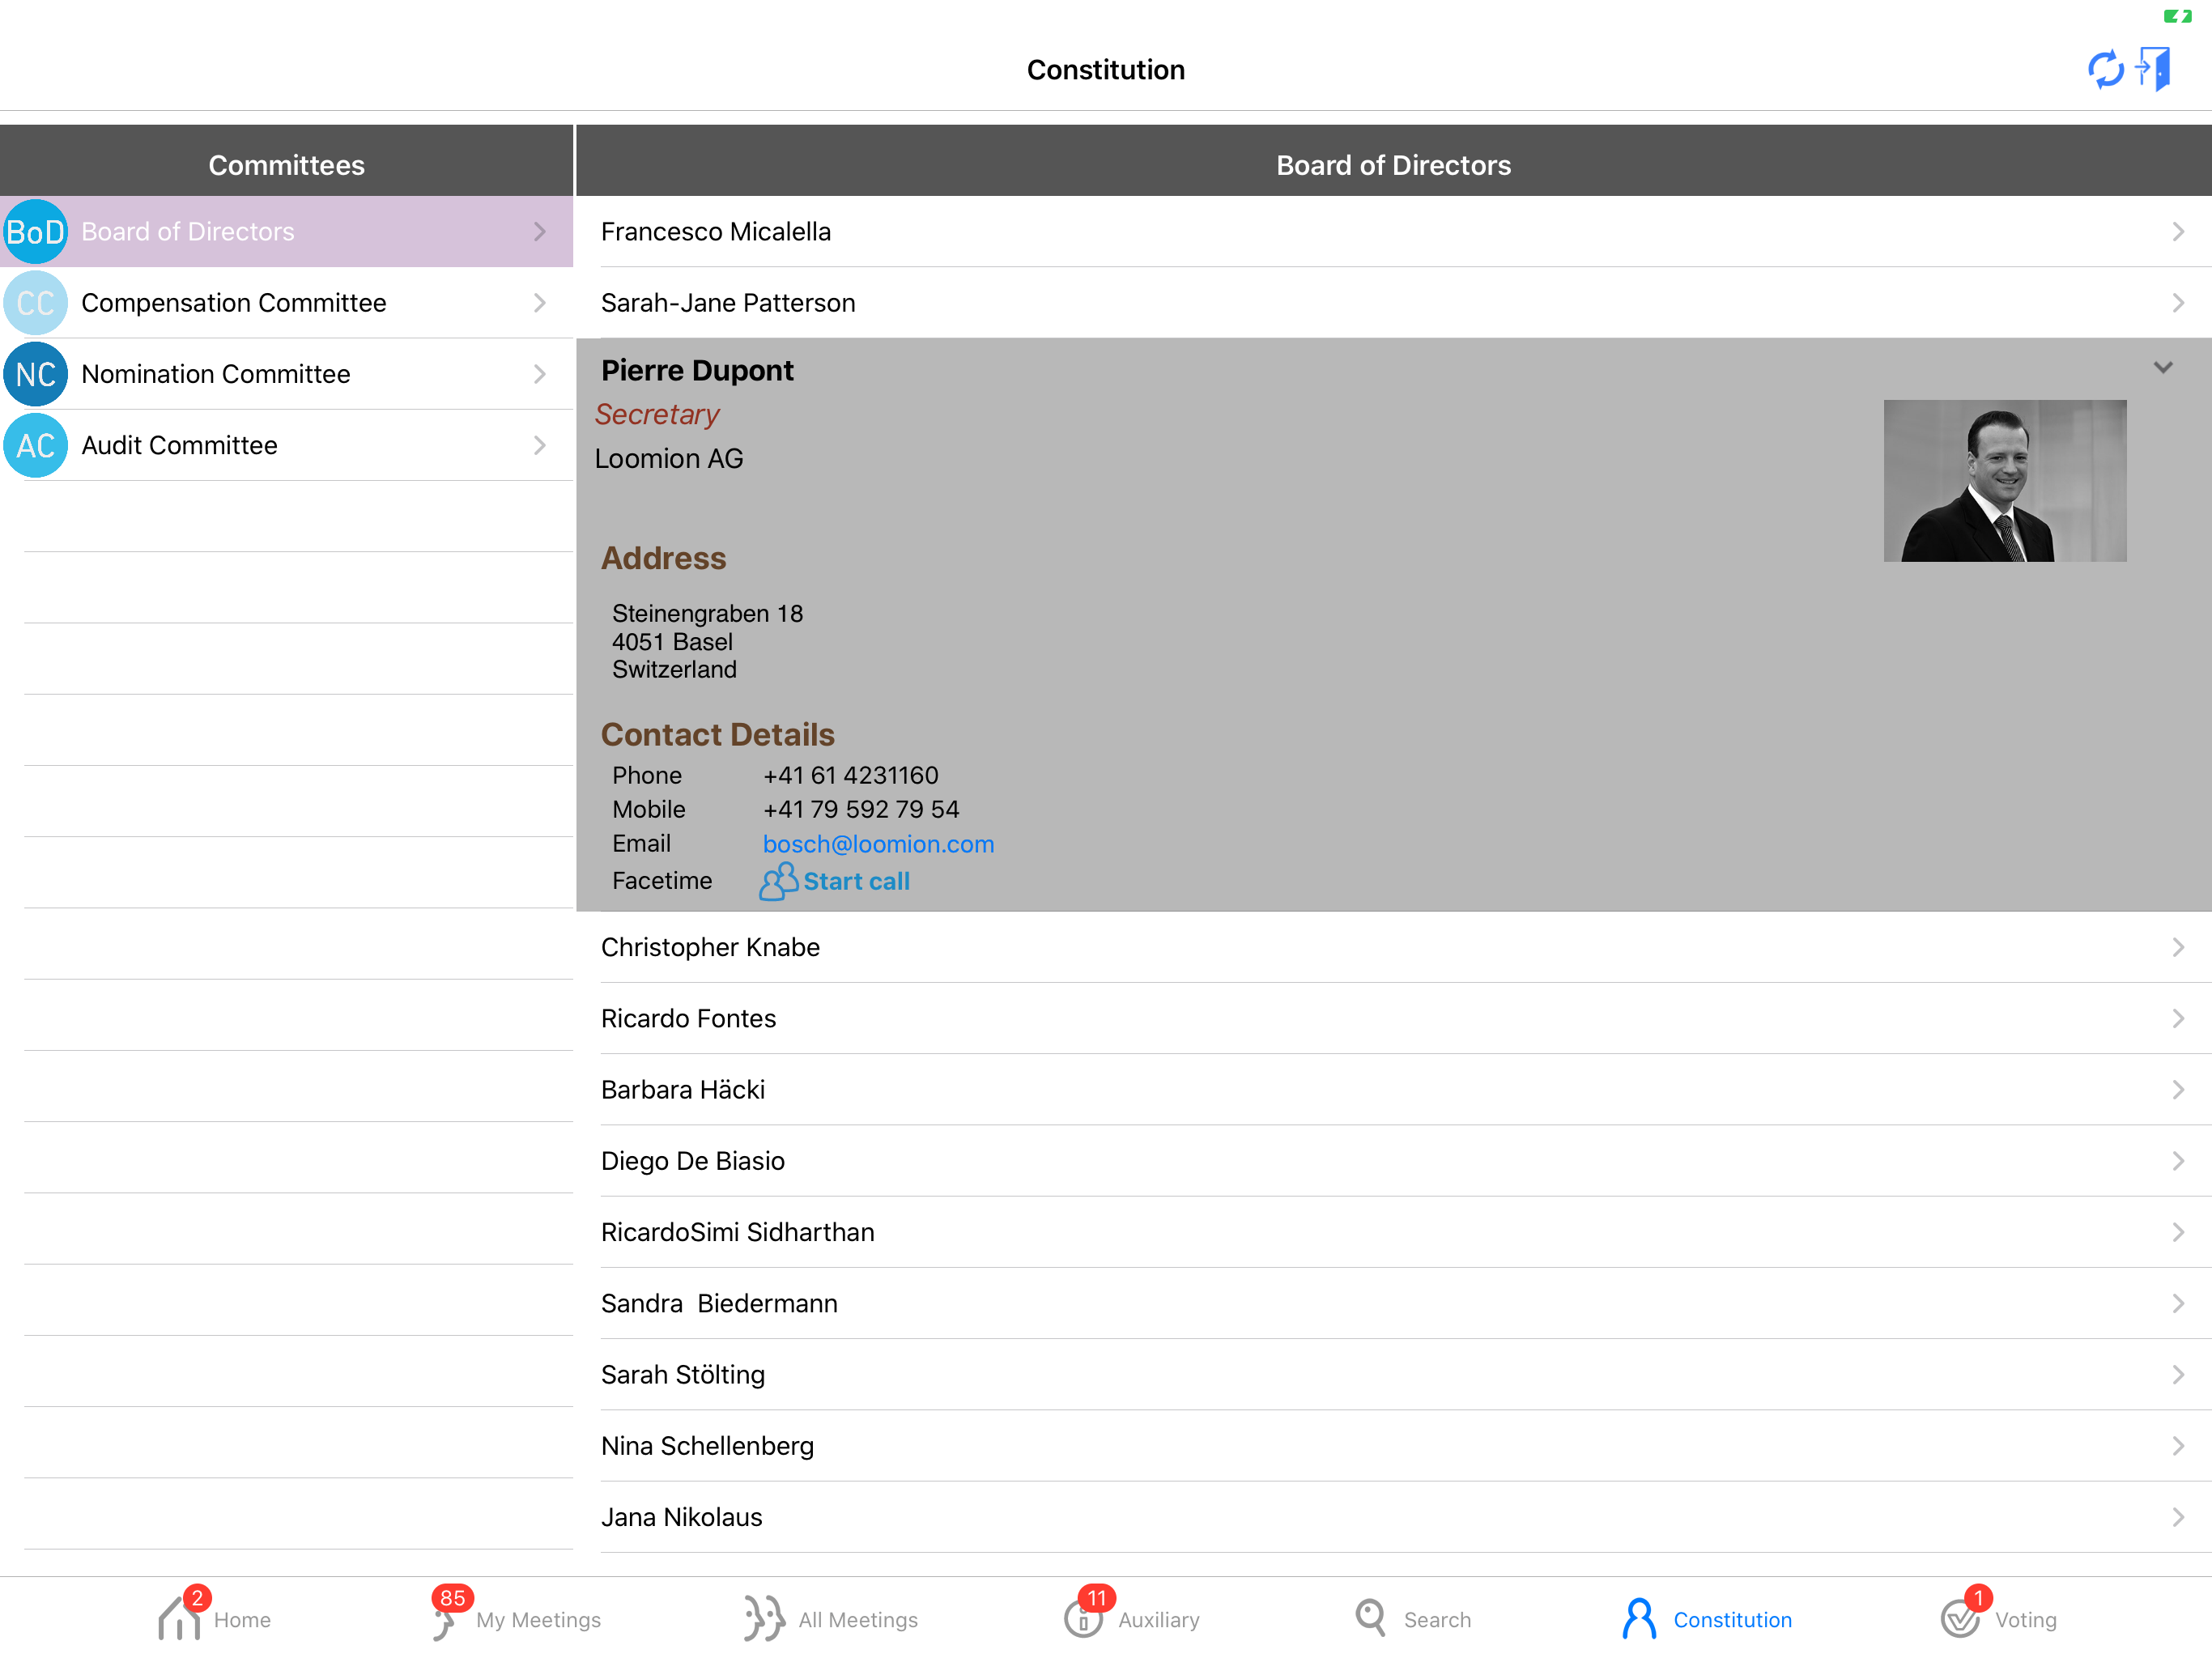
Task: Expand Diego De Biasio row chevron
Action: click(2178, 1161)
